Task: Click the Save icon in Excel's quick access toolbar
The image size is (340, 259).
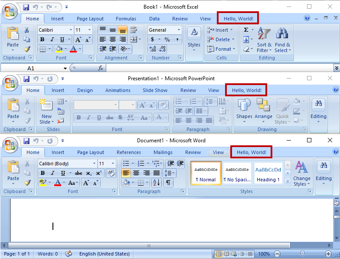Action: [x=26, y=7]
